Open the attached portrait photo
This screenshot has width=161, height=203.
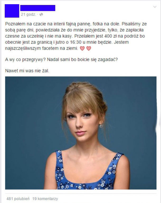[x=81, y=133]
